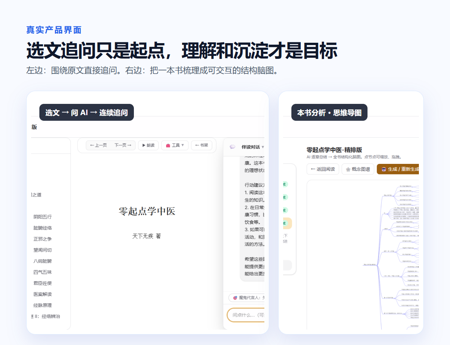Open chapter 阴阳五行 in the contents list

click(42, 217)
